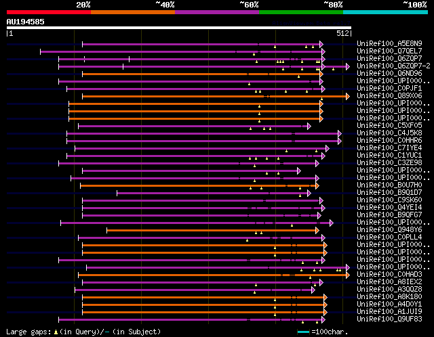Click the green ~80% identity legend segment

[301, 12]
